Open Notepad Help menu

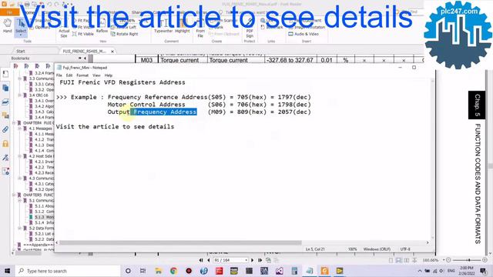(x=109, y=75)
